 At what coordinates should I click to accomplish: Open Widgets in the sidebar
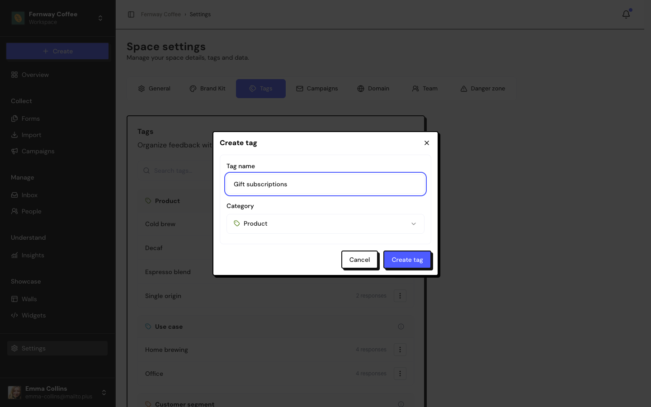click(57, 315)
